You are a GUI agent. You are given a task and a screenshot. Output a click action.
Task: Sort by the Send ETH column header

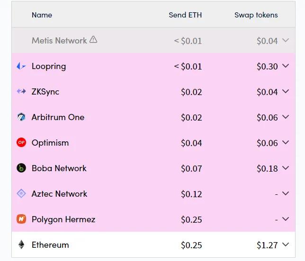point(185,15)
